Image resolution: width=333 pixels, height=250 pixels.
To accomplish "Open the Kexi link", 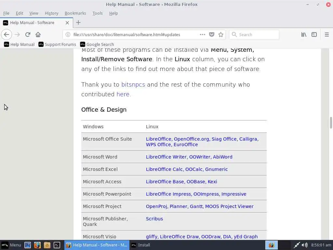I will (212, 182).
